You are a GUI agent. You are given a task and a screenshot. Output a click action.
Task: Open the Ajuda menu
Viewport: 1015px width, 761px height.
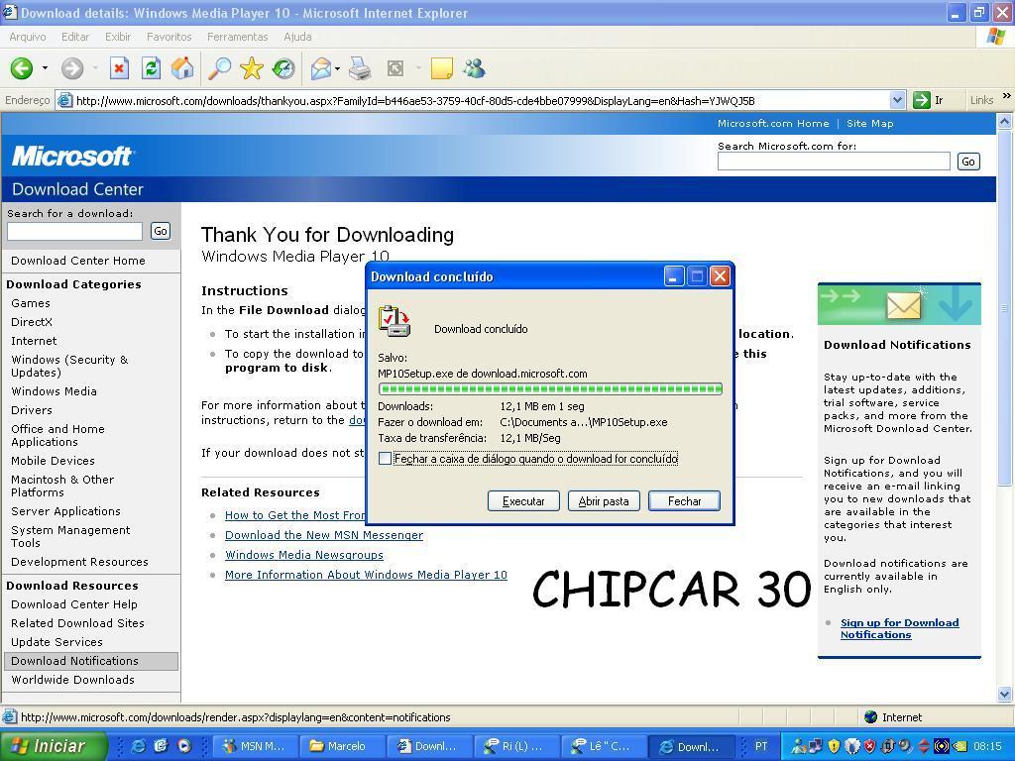tap(297, 37)
